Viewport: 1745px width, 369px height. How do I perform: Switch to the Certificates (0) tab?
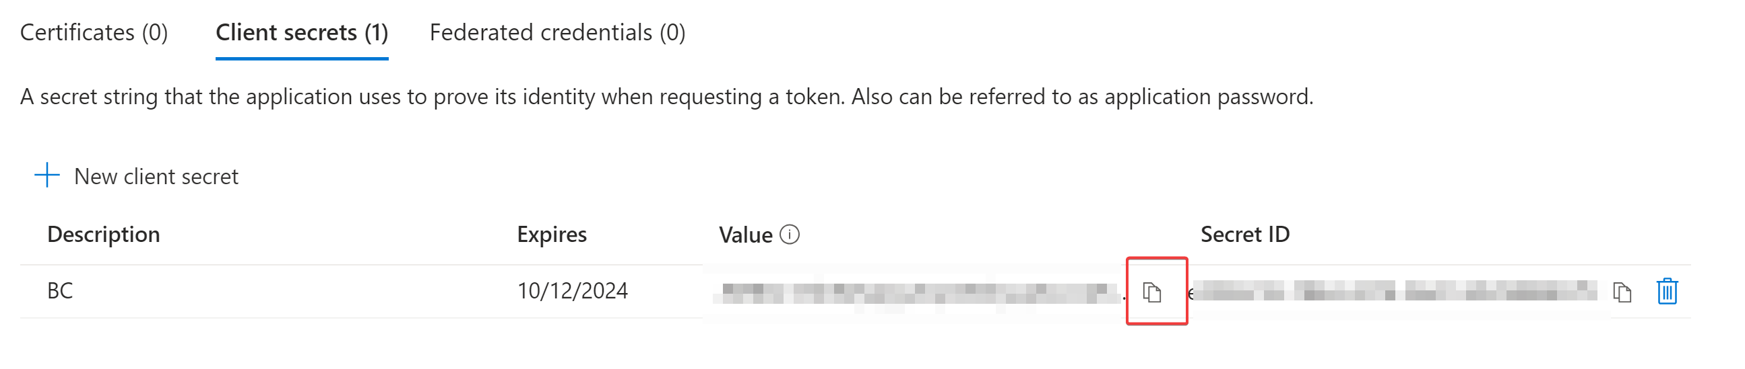click(94, 32)
